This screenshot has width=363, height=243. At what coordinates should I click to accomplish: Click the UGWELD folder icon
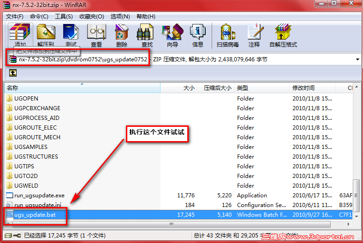coord(10,186)
